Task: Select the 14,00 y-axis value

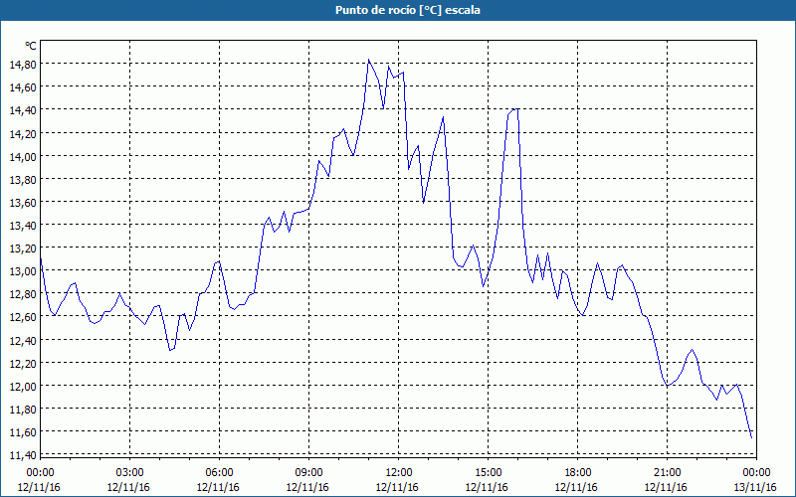Action: pyautogui.click(x=22, y=156)
